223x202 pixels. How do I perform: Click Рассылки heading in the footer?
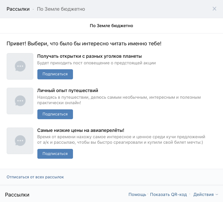point(17,195)
